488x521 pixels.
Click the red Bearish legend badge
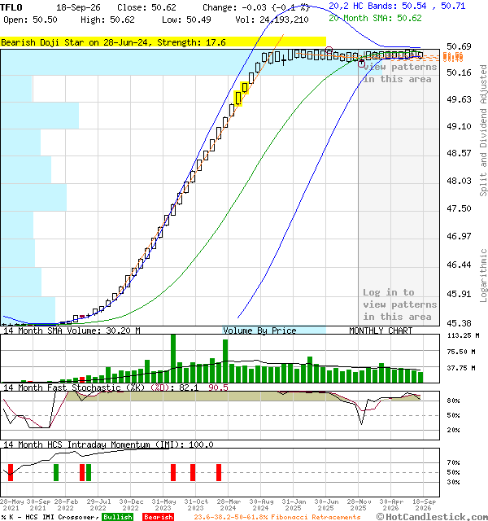tap(158, 517)
